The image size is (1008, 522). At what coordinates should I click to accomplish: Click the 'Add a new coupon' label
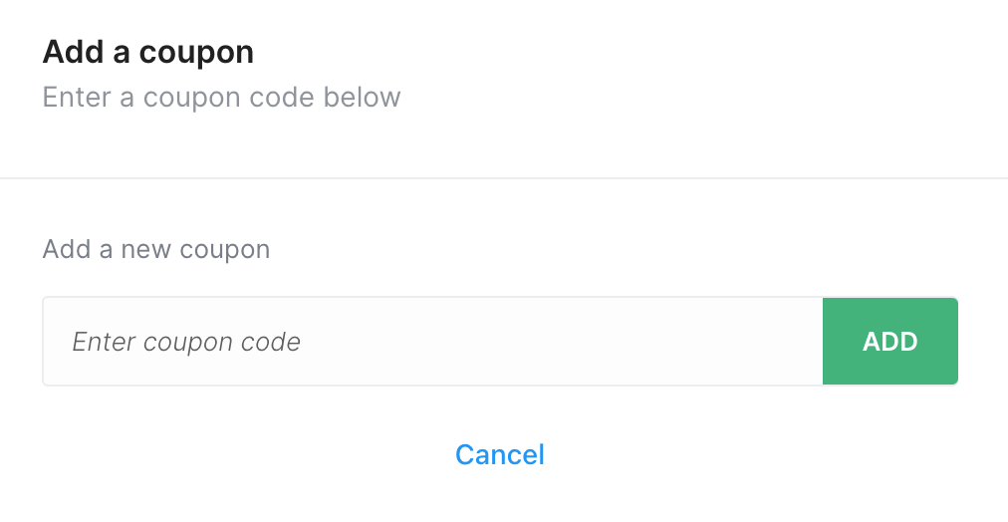[156, 249]
